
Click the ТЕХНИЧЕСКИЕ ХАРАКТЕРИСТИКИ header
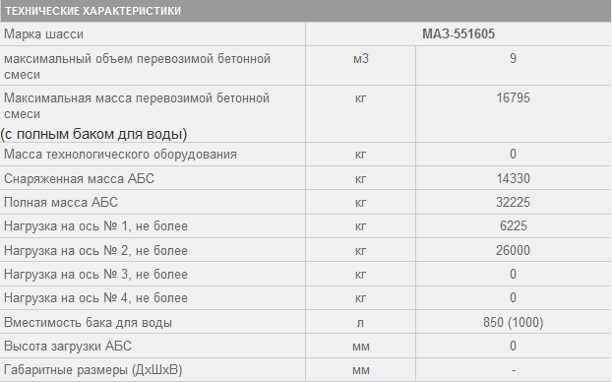[92, 11]
